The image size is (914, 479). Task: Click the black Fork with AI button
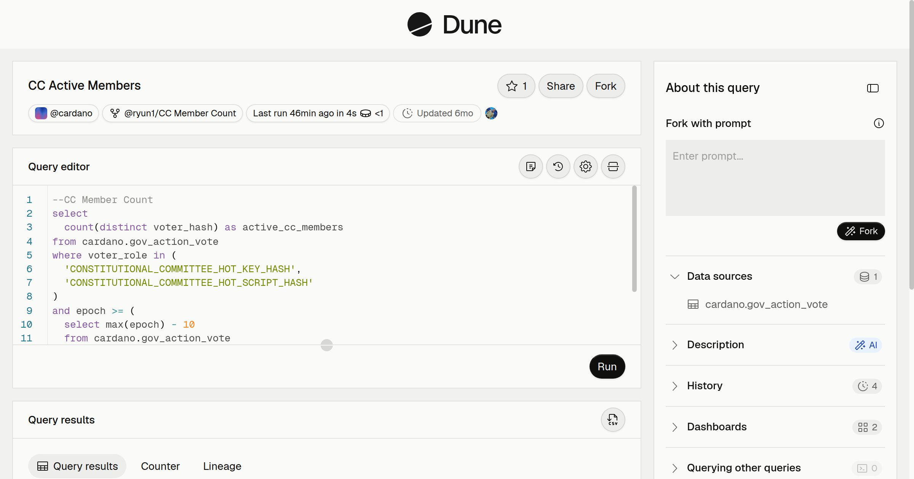point(861,231)
